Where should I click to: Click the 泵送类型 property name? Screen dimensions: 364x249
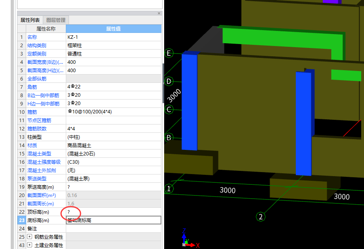pyautogui.click(x=37, y=179)
